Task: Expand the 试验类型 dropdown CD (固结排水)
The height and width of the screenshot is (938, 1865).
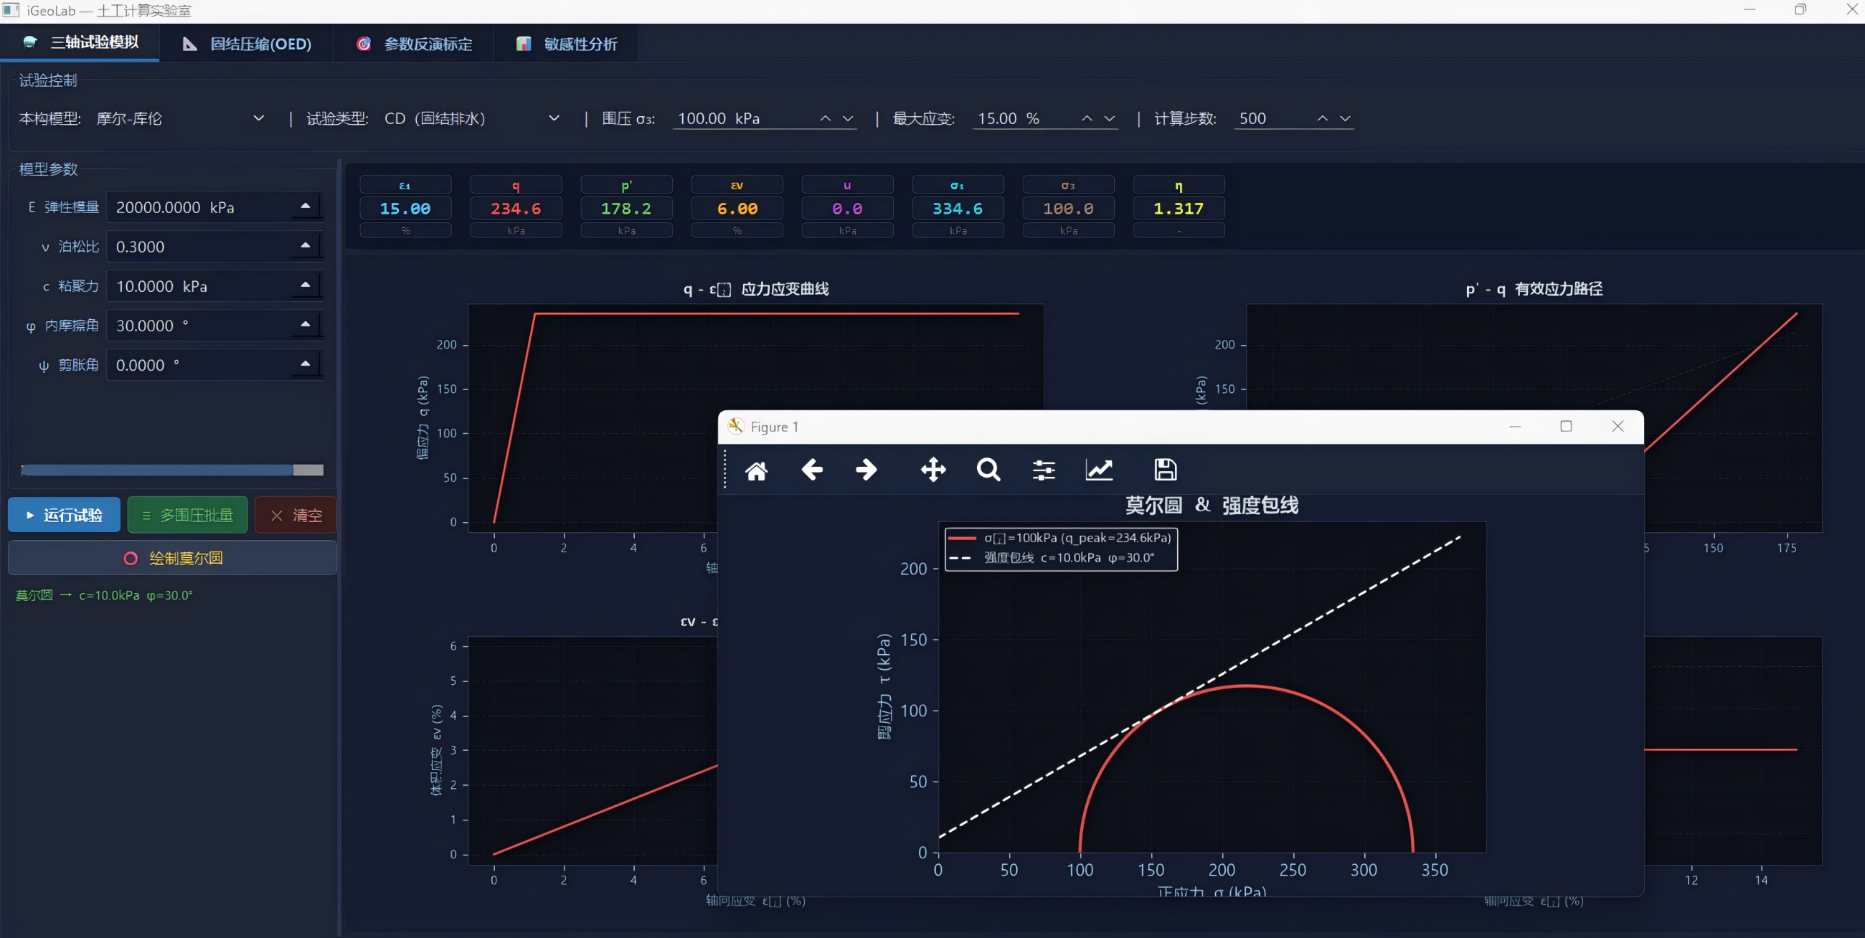Action: [x=472, y=118]
